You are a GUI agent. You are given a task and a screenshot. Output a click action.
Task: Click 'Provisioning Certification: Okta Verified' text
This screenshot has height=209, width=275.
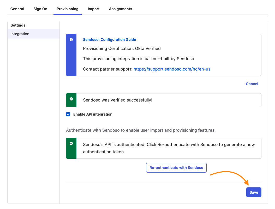click(x=122, y=48)
